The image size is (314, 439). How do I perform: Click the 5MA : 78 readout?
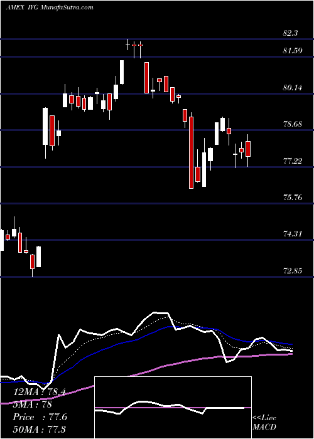(x=33, y=405)
